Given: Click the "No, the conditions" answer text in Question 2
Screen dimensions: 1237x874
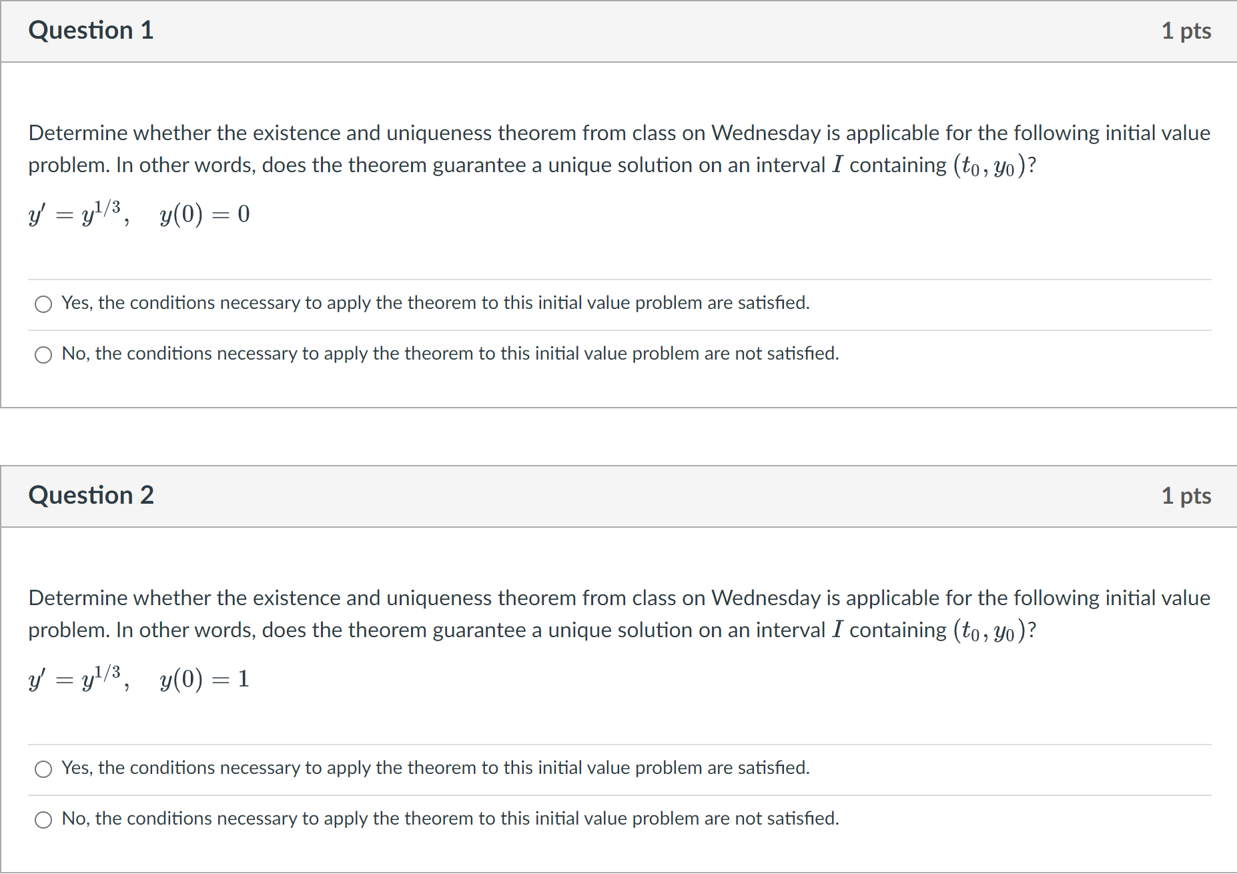Looking at the screenshot, I should point(450,819).
